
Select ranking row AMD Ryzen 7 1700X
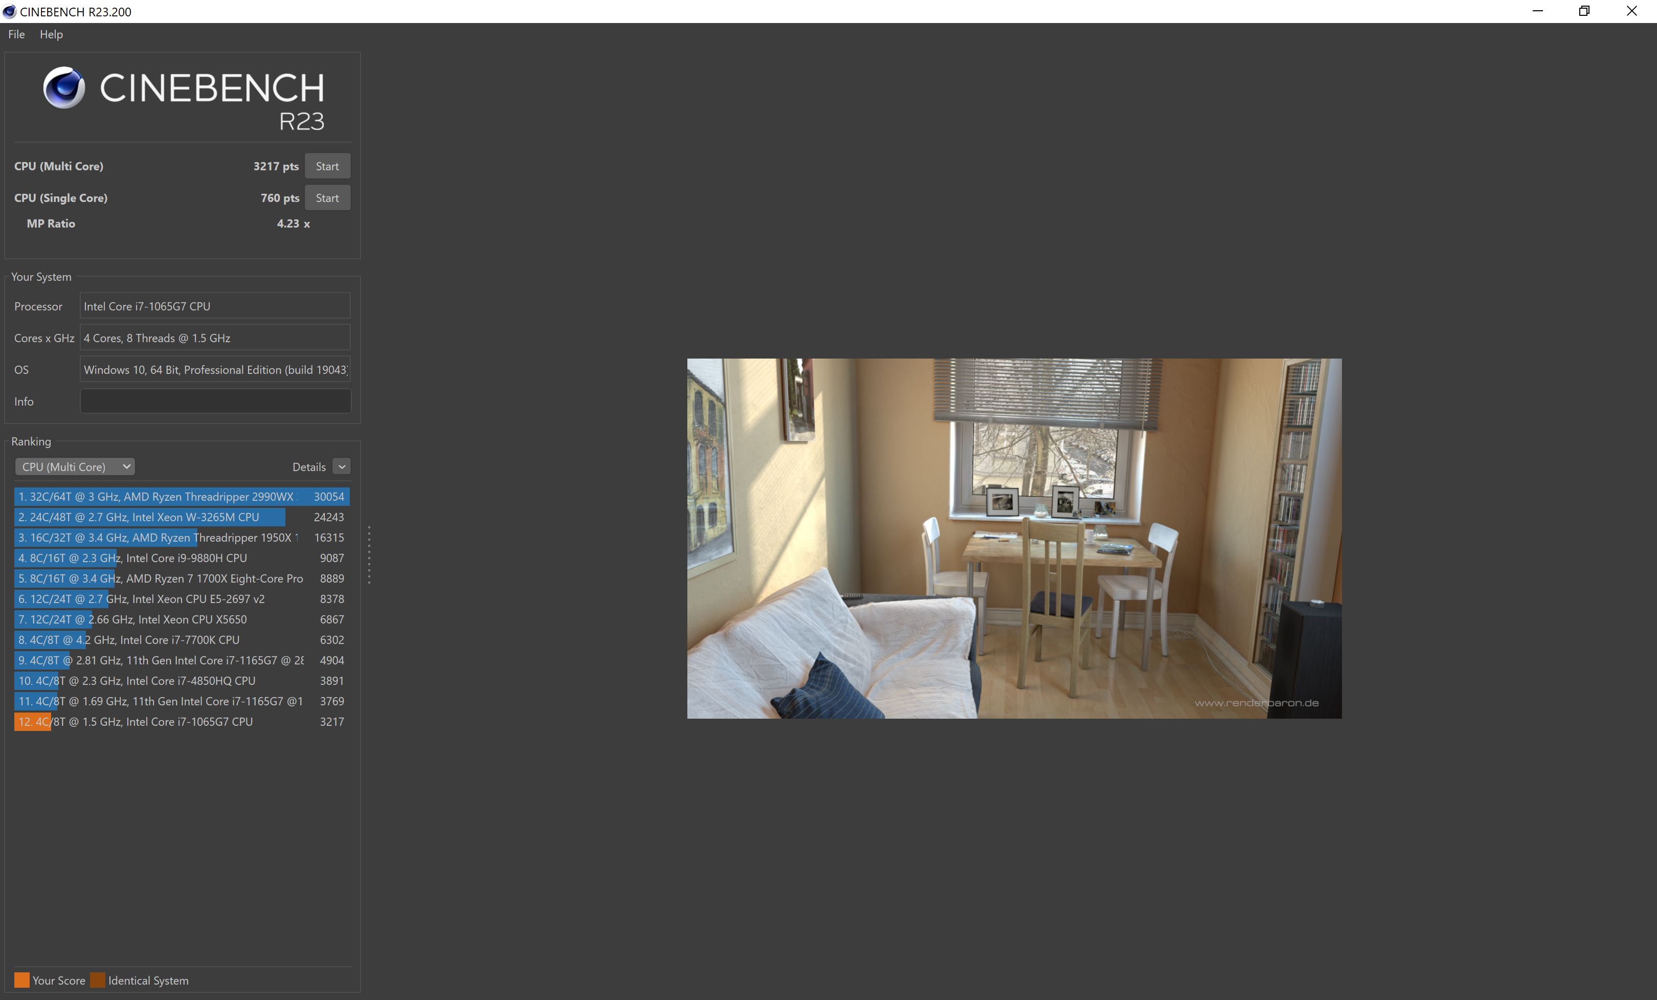[x=182, y=579]
